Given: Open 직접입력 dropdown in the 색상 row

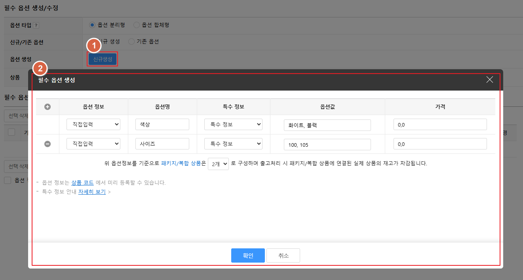Looking at the screenshot, I should pyautogui.click(x=93, y=124).
